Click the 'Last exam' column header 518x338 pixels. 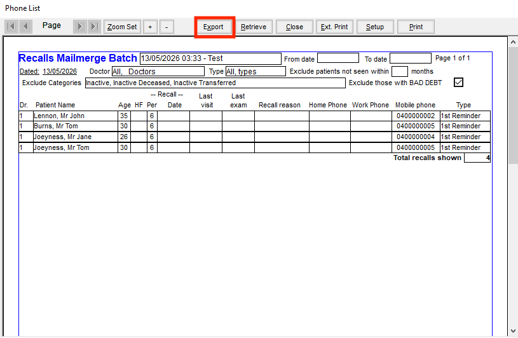(238, 100)
